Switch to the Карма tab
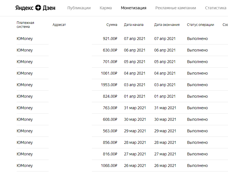 (106, 8)
